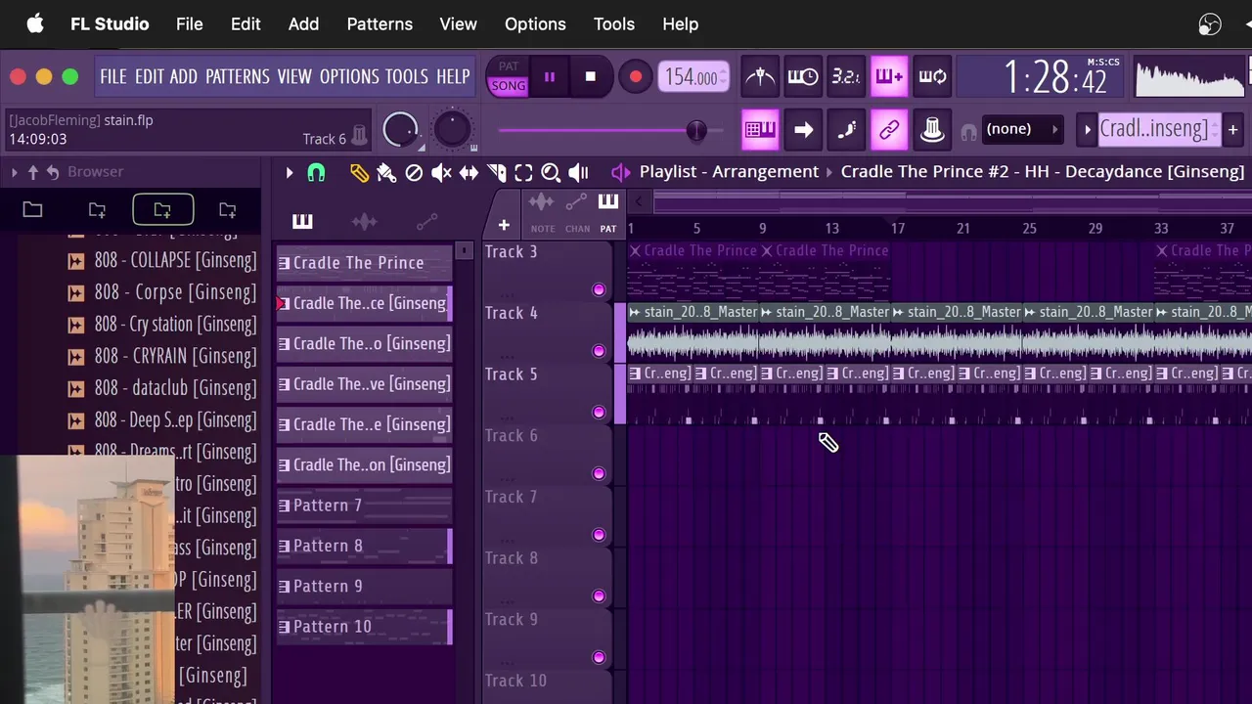Add a new pattern with plus button
Screen dimensions: 1252x704
tap(1232, 129)
